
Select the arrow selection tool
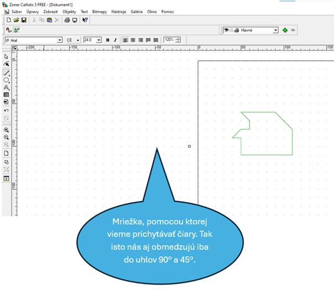coord(6,56)
